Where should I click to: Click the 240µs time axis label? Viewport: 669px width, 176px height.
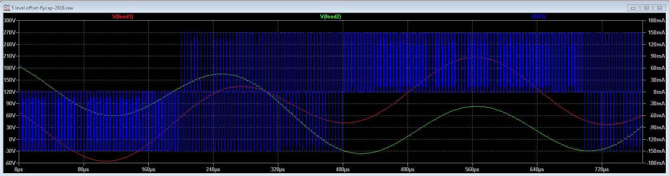pyautogui.click(x=213, y=170)
